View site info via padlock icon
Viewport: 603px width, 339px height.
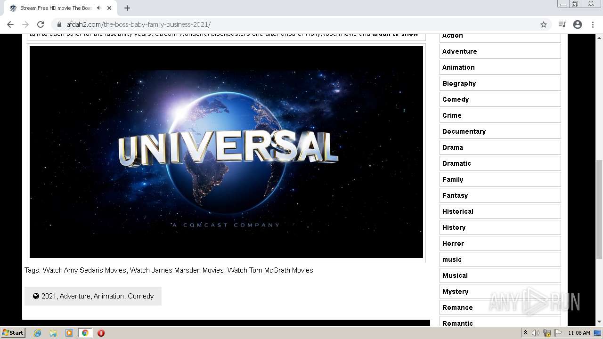coord(59,24)
